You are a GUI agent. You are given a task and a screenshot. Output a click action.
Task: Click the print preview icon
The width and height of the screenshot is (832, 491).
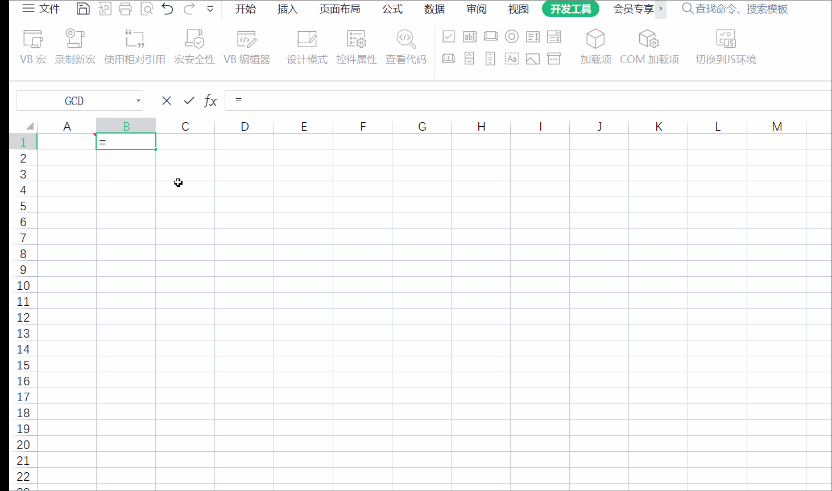tap(147, 9)
